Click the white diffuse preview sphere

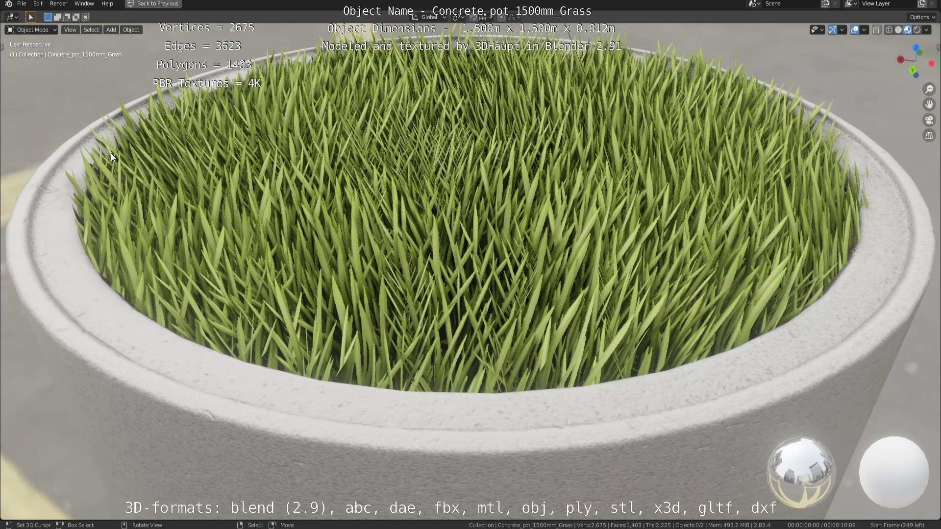tap(894, 472)
